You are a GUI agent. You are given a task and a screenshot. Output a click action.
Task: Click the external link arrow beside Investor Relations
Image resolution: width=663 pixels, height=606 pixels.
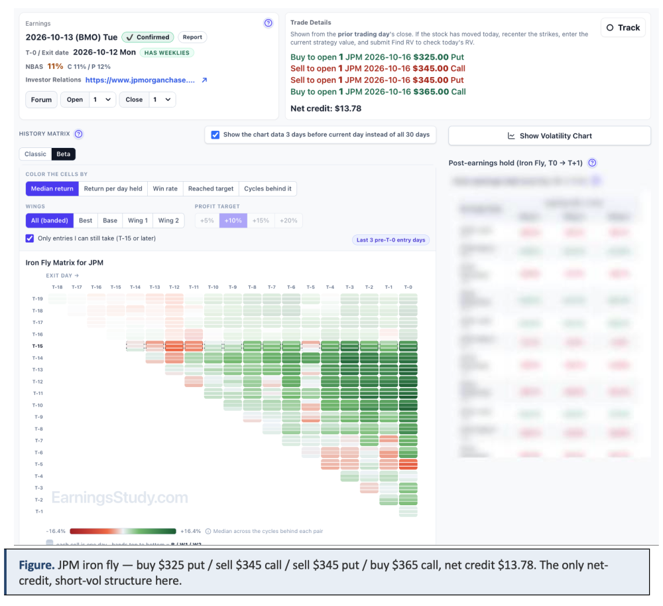(205, 80)
